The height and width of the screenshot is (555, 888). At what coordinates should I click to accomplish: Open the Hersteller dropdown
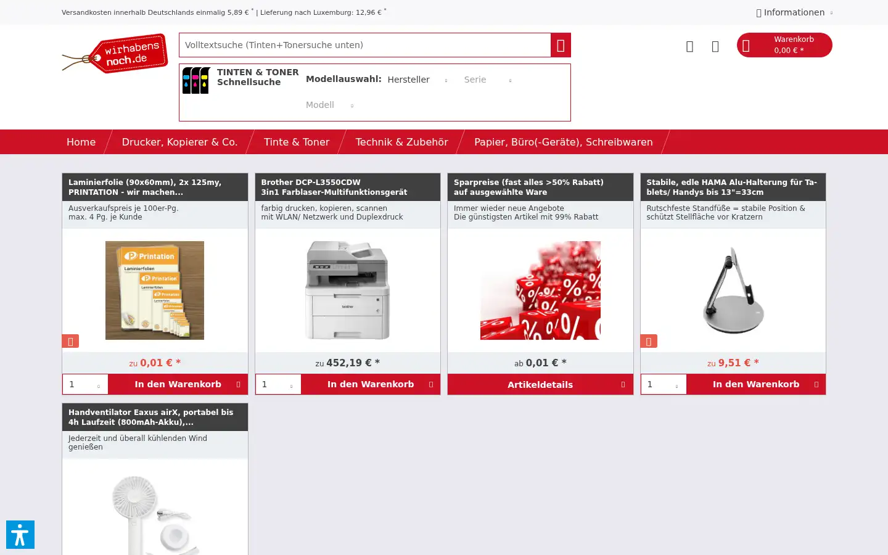tap(418, 80)
